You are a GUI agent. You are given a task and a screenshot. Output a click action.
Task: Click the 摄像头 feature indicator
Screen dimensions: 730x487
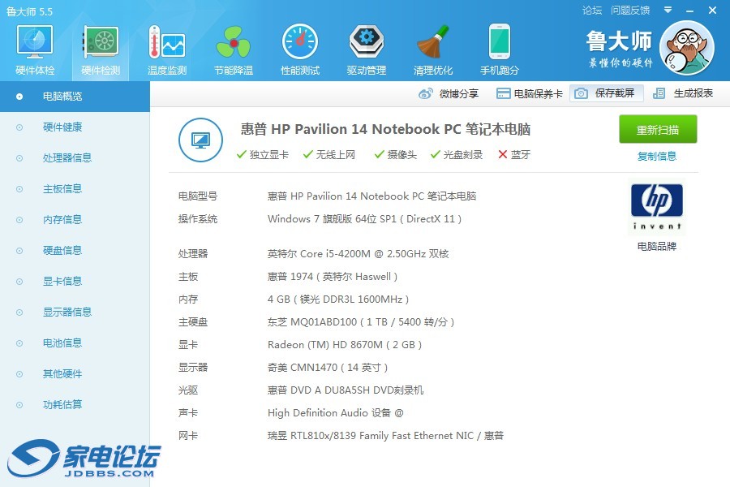(x=396, y=155)
